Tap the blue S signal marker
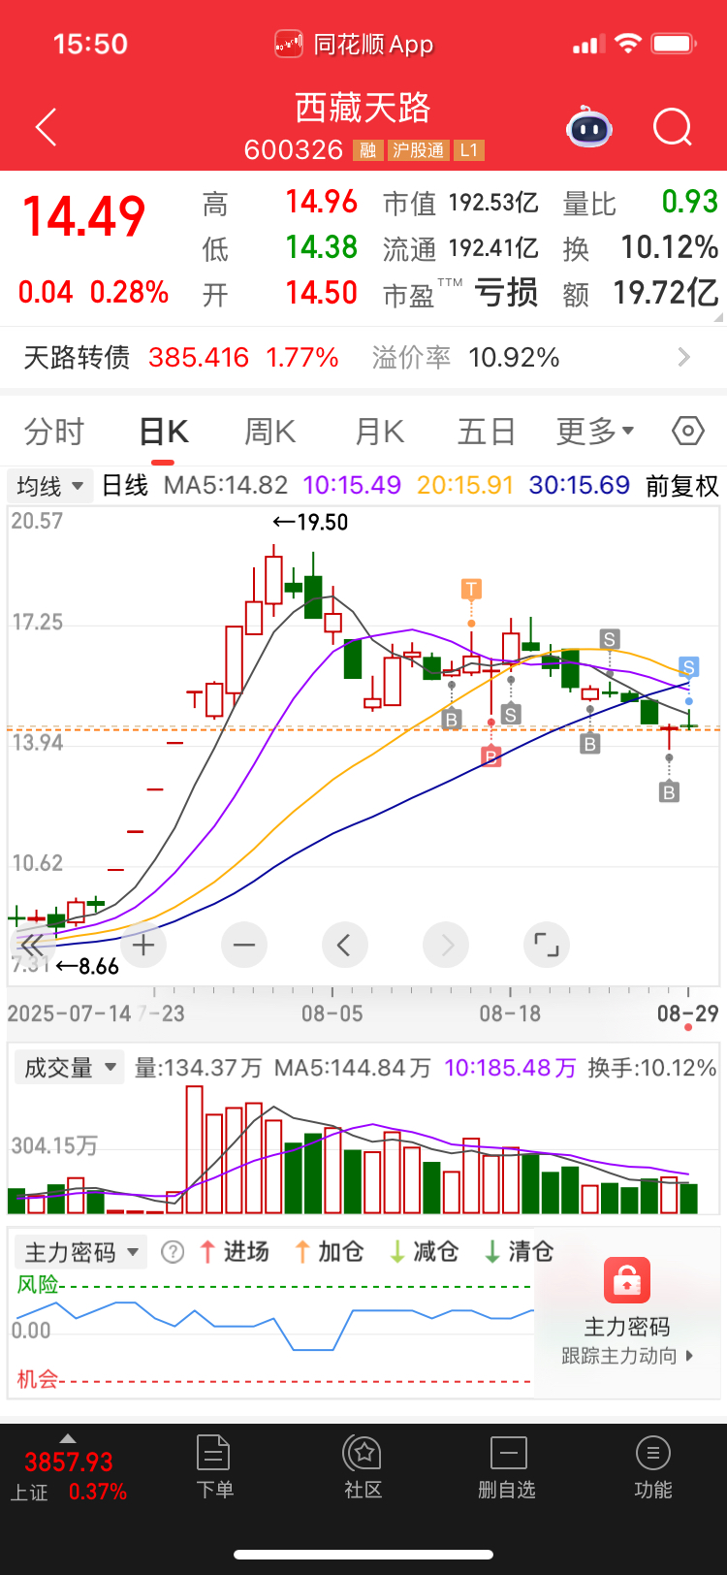Image resolution: width=727 pixels, height=1575 pixels. click(x=688, y=666)
